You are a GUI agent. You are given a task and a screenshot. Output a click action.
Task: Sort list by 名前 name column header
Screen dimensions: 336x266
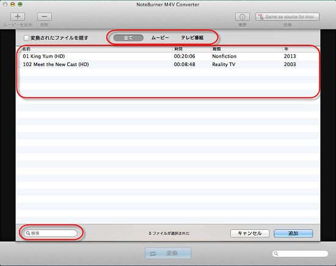(95, 49)
